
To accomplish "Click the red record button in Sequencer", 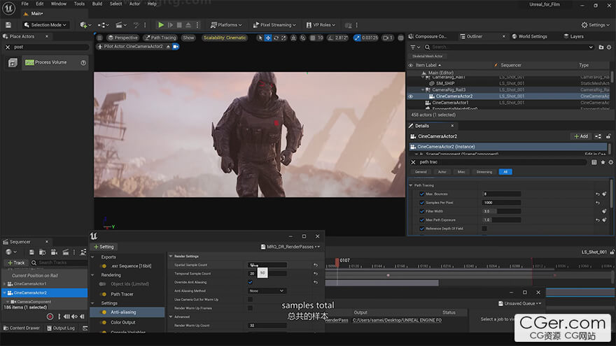I will point(50,317).
